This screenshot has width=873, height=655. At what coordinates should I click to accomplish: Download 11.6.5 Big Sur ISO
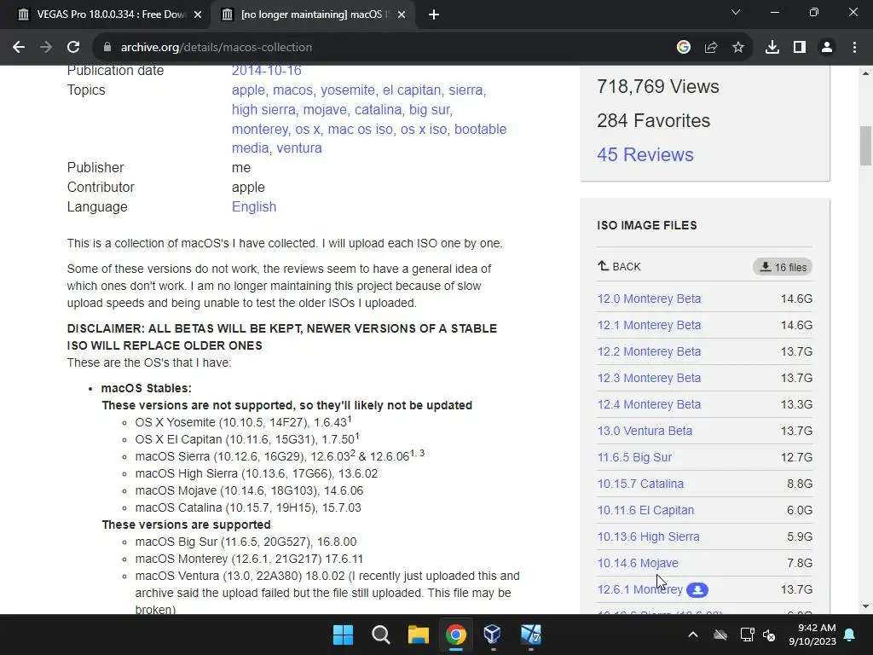(634, 457)
